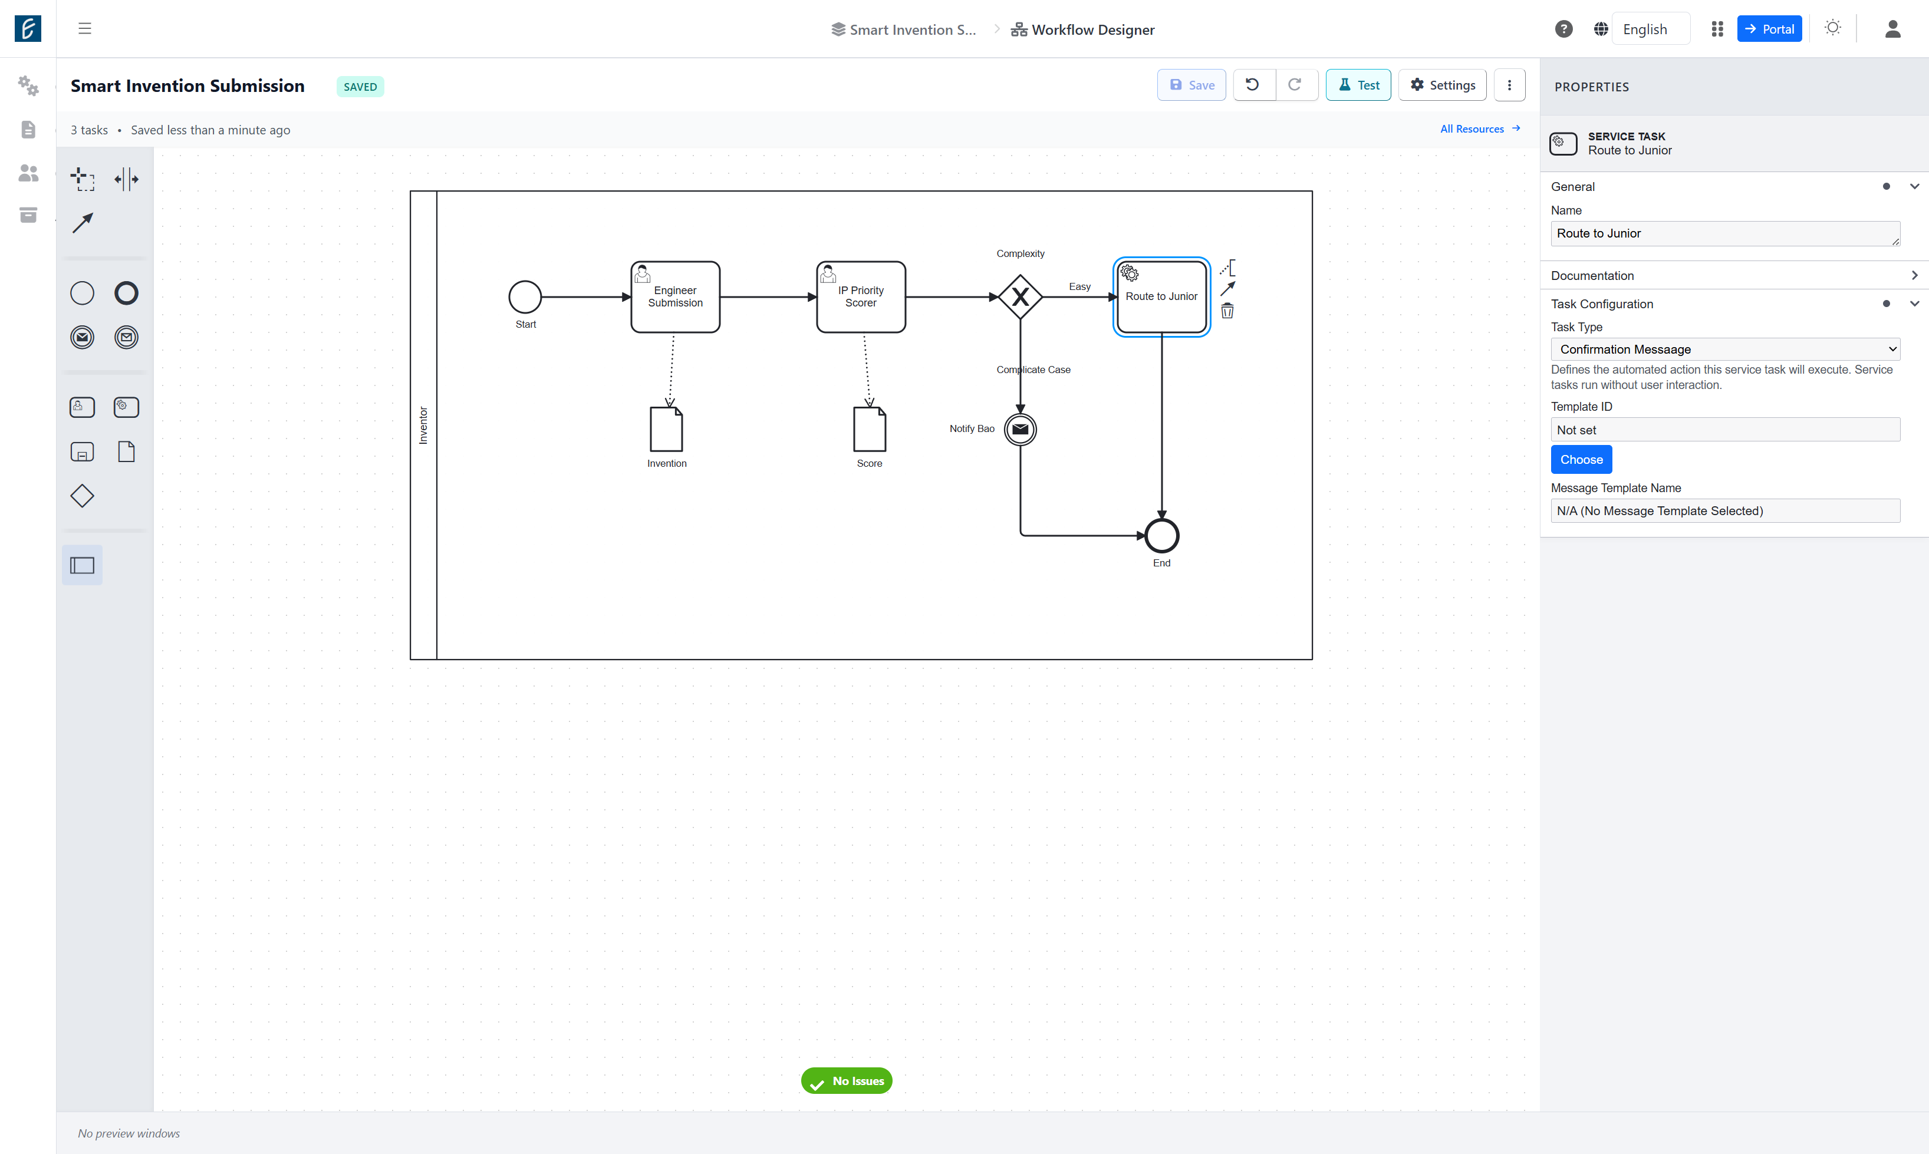Select the Inventor lane label
1929x1154 pixels.
[423, 426]
